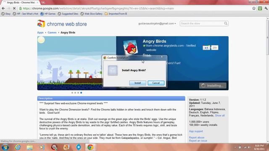Click the Chrome taskbar icon
269x151 pixels.
click(x=90, y=147)
